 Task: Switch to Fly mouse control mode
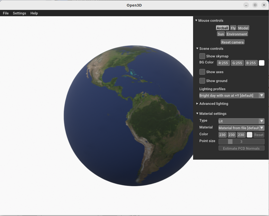tap(233, 28)
